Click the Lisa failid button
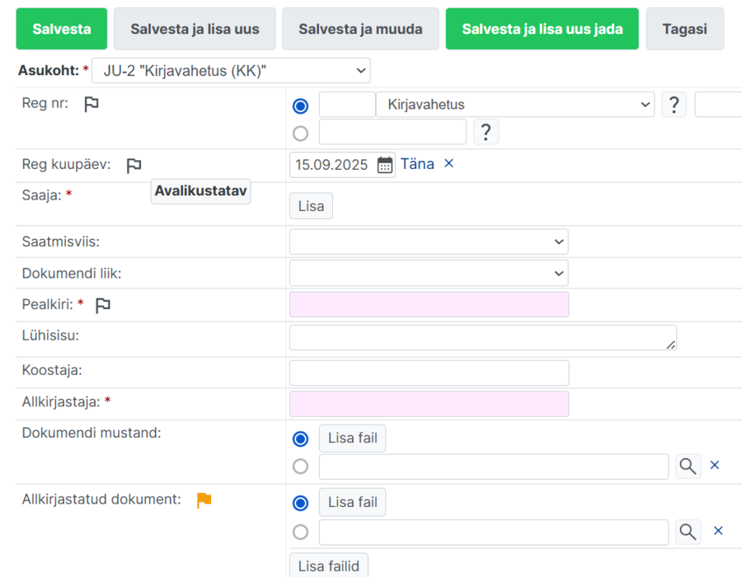This screenshot has width=742, height=577. point(329,565)
